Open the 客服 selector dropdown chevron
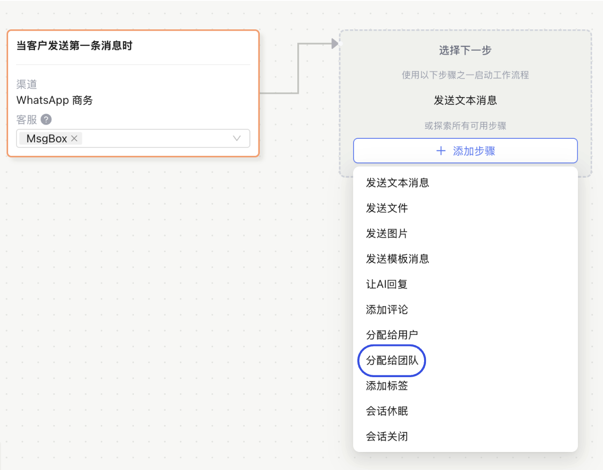 [x=237, y=138]
